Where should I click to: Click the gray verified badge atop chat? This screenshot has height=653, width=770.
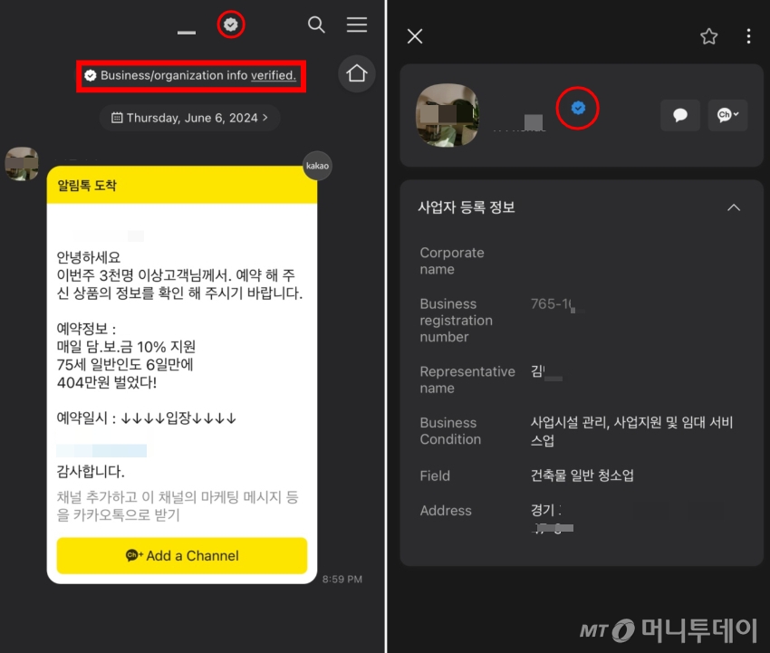pos(231,24)
